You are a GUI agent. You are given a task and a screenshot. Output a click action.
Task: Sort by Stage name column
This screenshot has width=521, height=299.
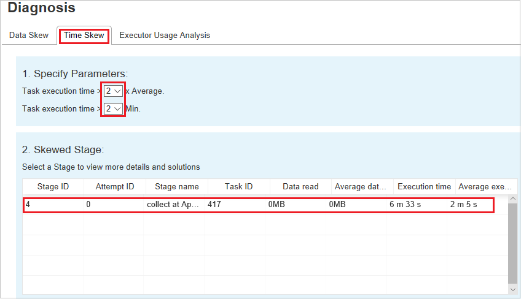pyautogui.click(x=177, y=187)
